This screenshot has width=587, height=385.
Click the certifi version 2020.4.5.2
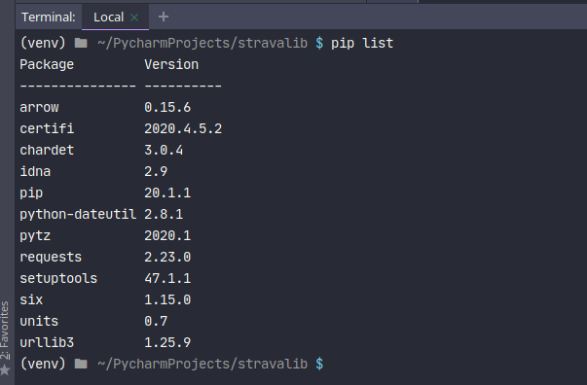(x=183, y=129)
